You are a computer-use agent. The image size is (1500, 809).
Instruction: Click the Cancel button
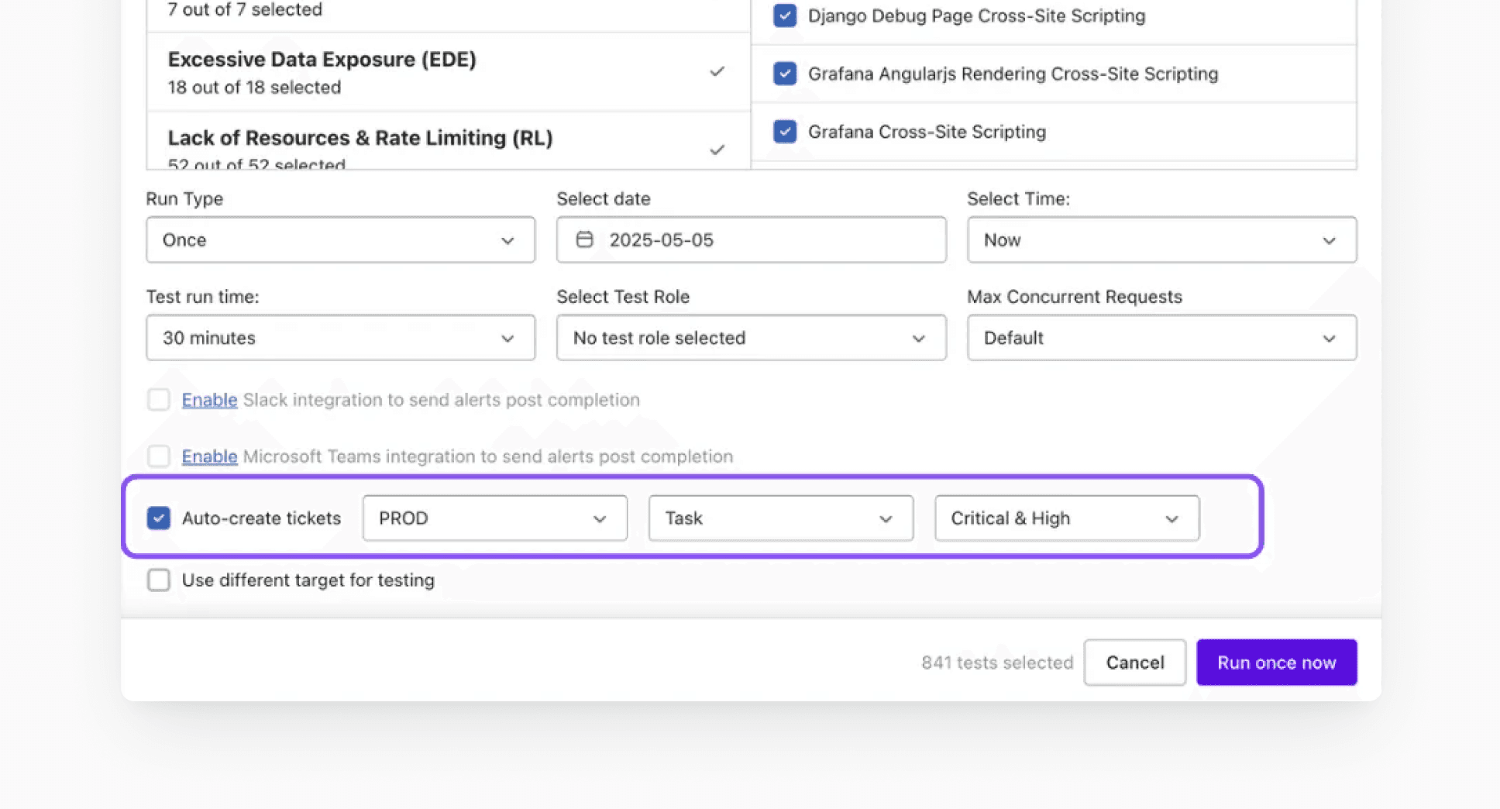click(x=1135, y=663)
